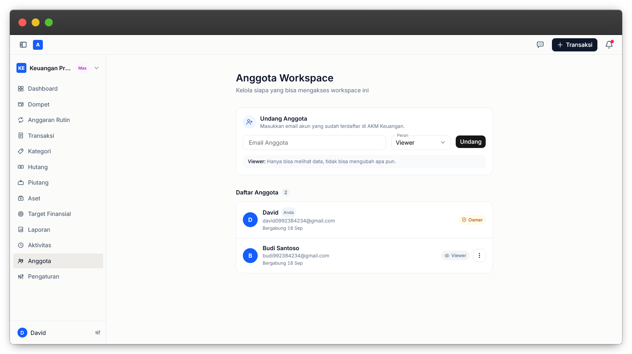Click the Kategori tag icon
The height and width of the screenshot is (354, 632).
[21, 151]
